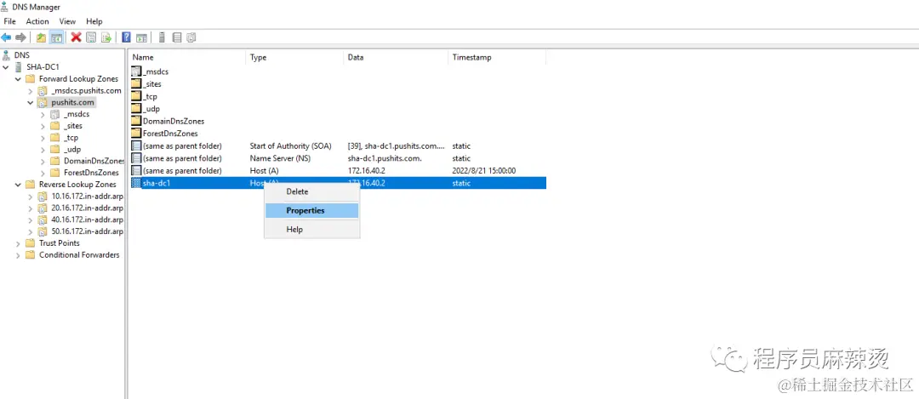The width and height of the screenshot is (919, 399).
Task: Select the _tcp folder in the list
Action: [x=151, y=97]
